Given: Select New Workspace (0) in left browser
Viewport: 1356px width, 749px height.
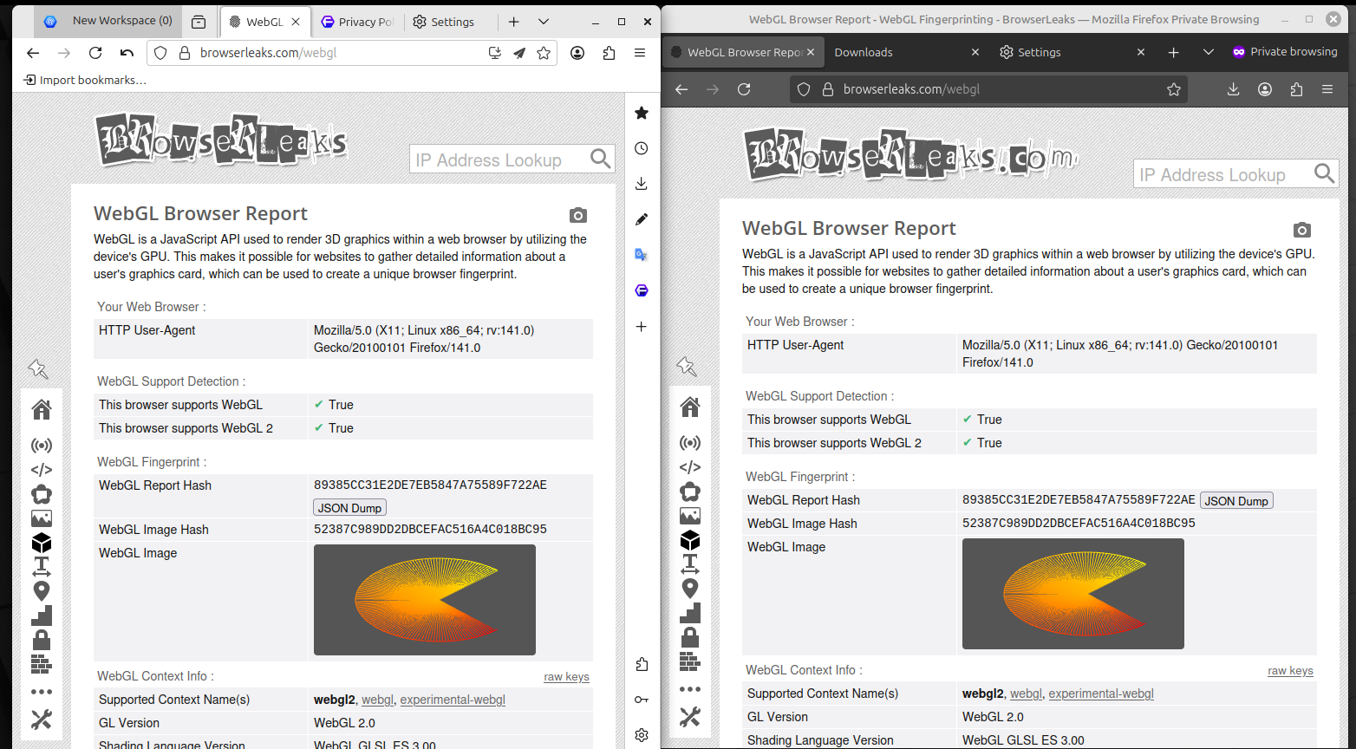Looking at the screenshot, I should point(108,21).
